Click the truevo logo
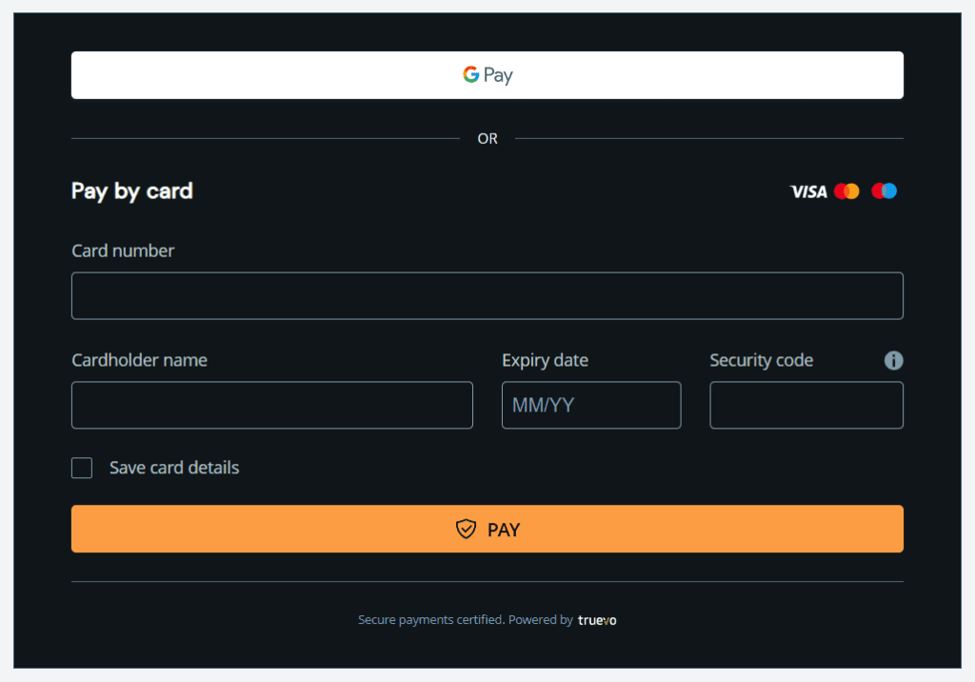Screen dimensions: 975x682 (597, 619)
